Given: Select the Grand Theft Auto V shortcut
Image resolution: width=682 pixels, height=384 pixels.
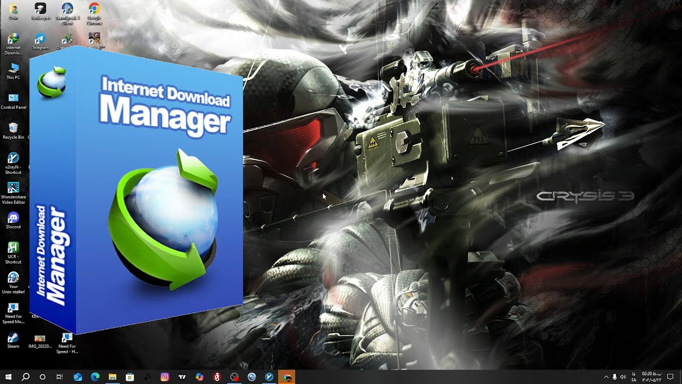Looking at the screenshot, I should click(67, 41).
